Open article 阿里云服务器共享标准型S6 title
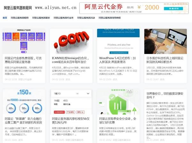 coord(71,121)
